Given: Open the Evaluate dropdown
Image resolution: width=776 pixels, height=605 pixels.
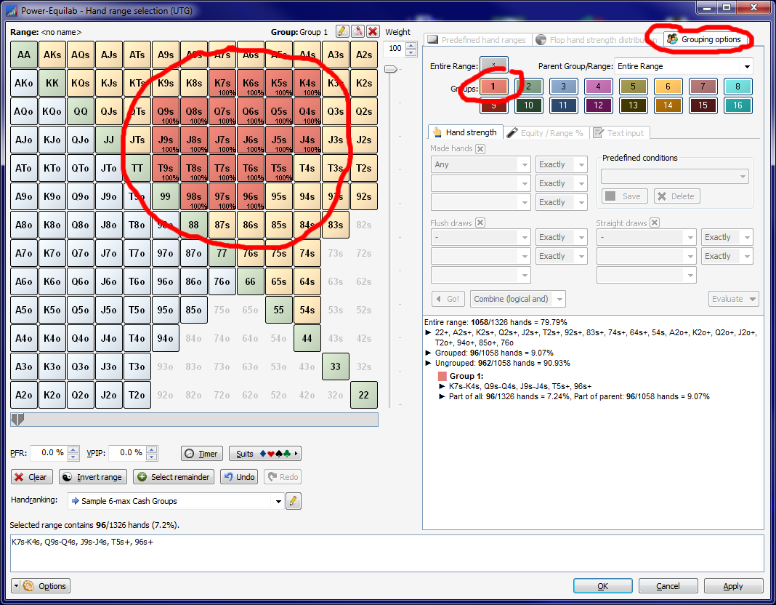Looking at the screenshot, I should pos(733,299).
